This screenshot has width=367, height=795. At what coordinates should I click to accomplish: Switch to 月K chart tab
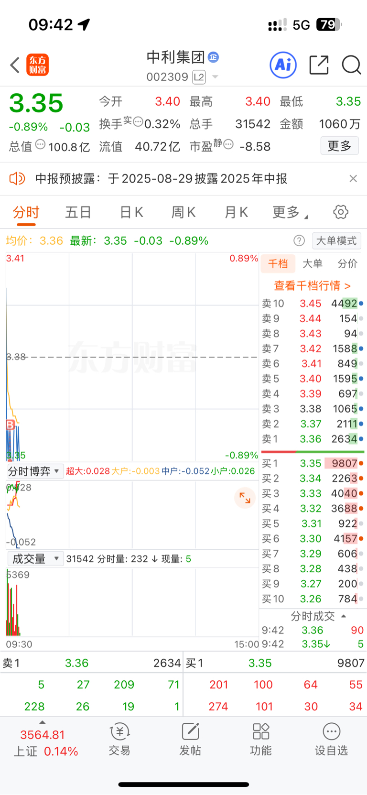[237, 212]
